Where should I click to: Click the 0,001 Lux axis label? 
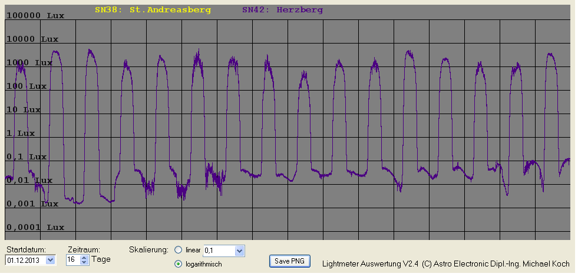click(x=32, y=204)
